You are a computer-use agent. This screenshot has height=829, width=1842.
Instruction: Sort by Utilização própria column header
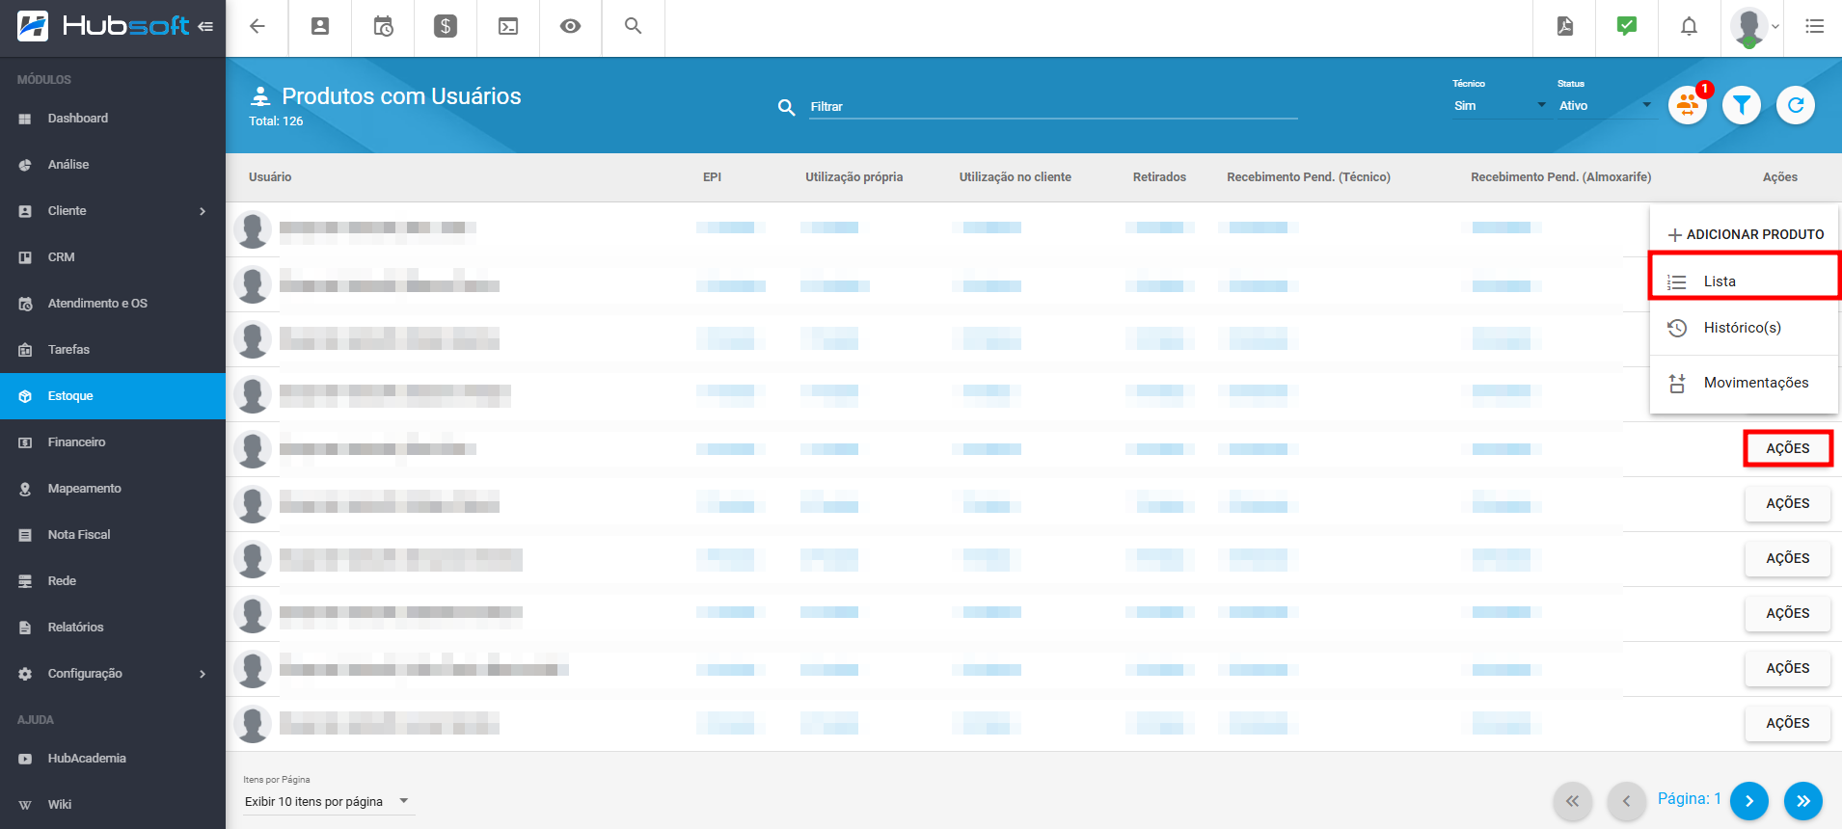(854, 177)
